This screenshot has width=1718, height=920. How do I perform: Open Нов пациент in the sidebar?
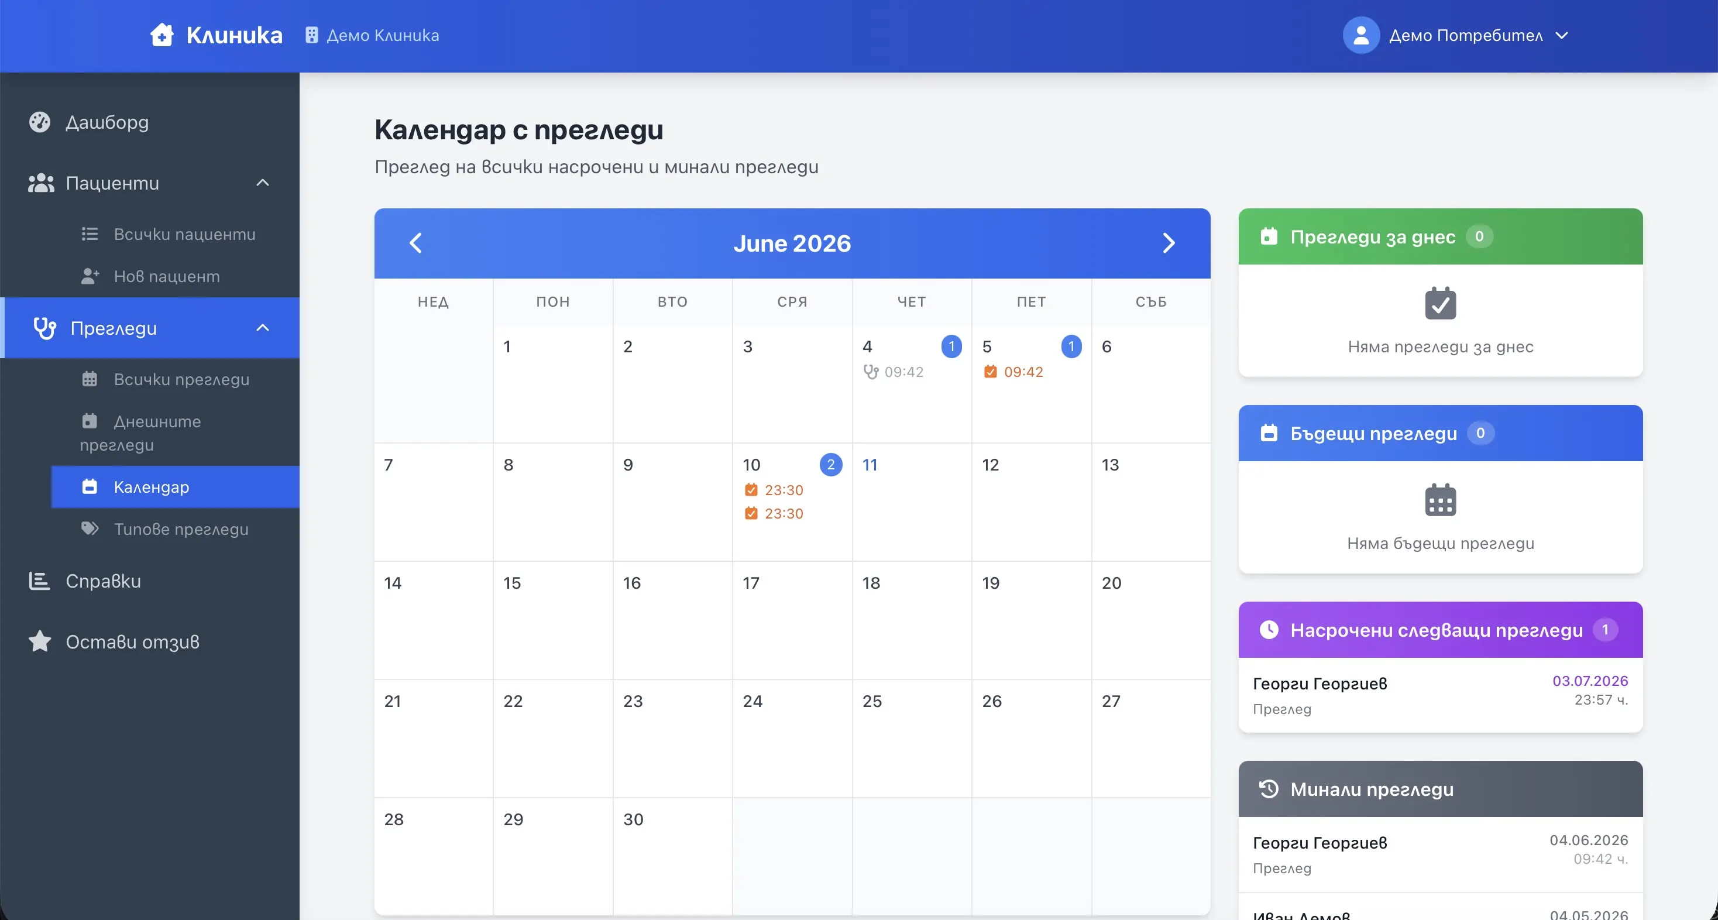click(x=175, y=276)
